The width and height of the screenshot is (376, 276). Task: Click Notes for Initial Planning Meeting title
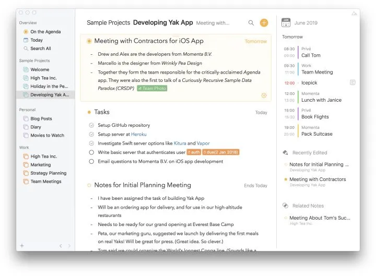pos(143,185)
